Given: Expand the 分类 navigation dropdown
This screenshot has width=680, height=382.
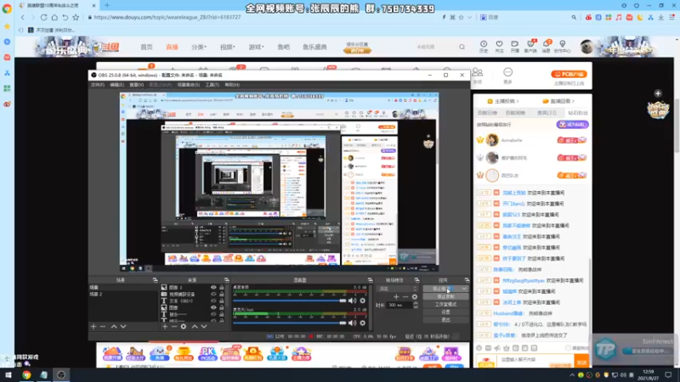Looking at the screenshot, I should (199, 47).
